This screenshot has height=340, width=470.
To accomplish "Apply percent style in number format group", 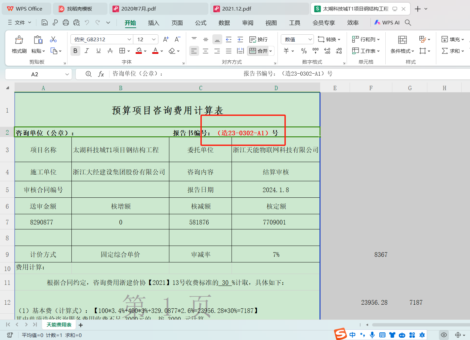I will [303, 51].
